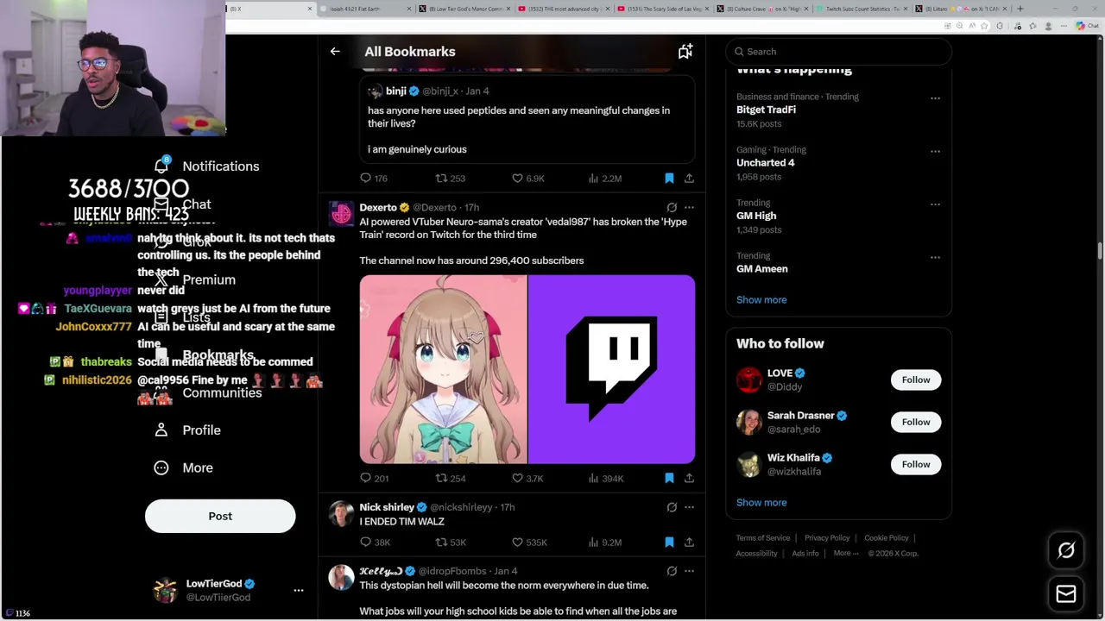Open the bookmark folder icon in the header
This screenshot has width=1105, height=621.
[685, 52]
